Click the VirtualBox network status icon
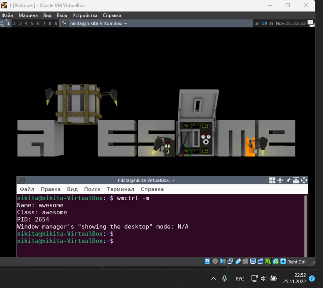Image resolution: width=323 pixels, height=288 pixels. [x=230, y=261]
